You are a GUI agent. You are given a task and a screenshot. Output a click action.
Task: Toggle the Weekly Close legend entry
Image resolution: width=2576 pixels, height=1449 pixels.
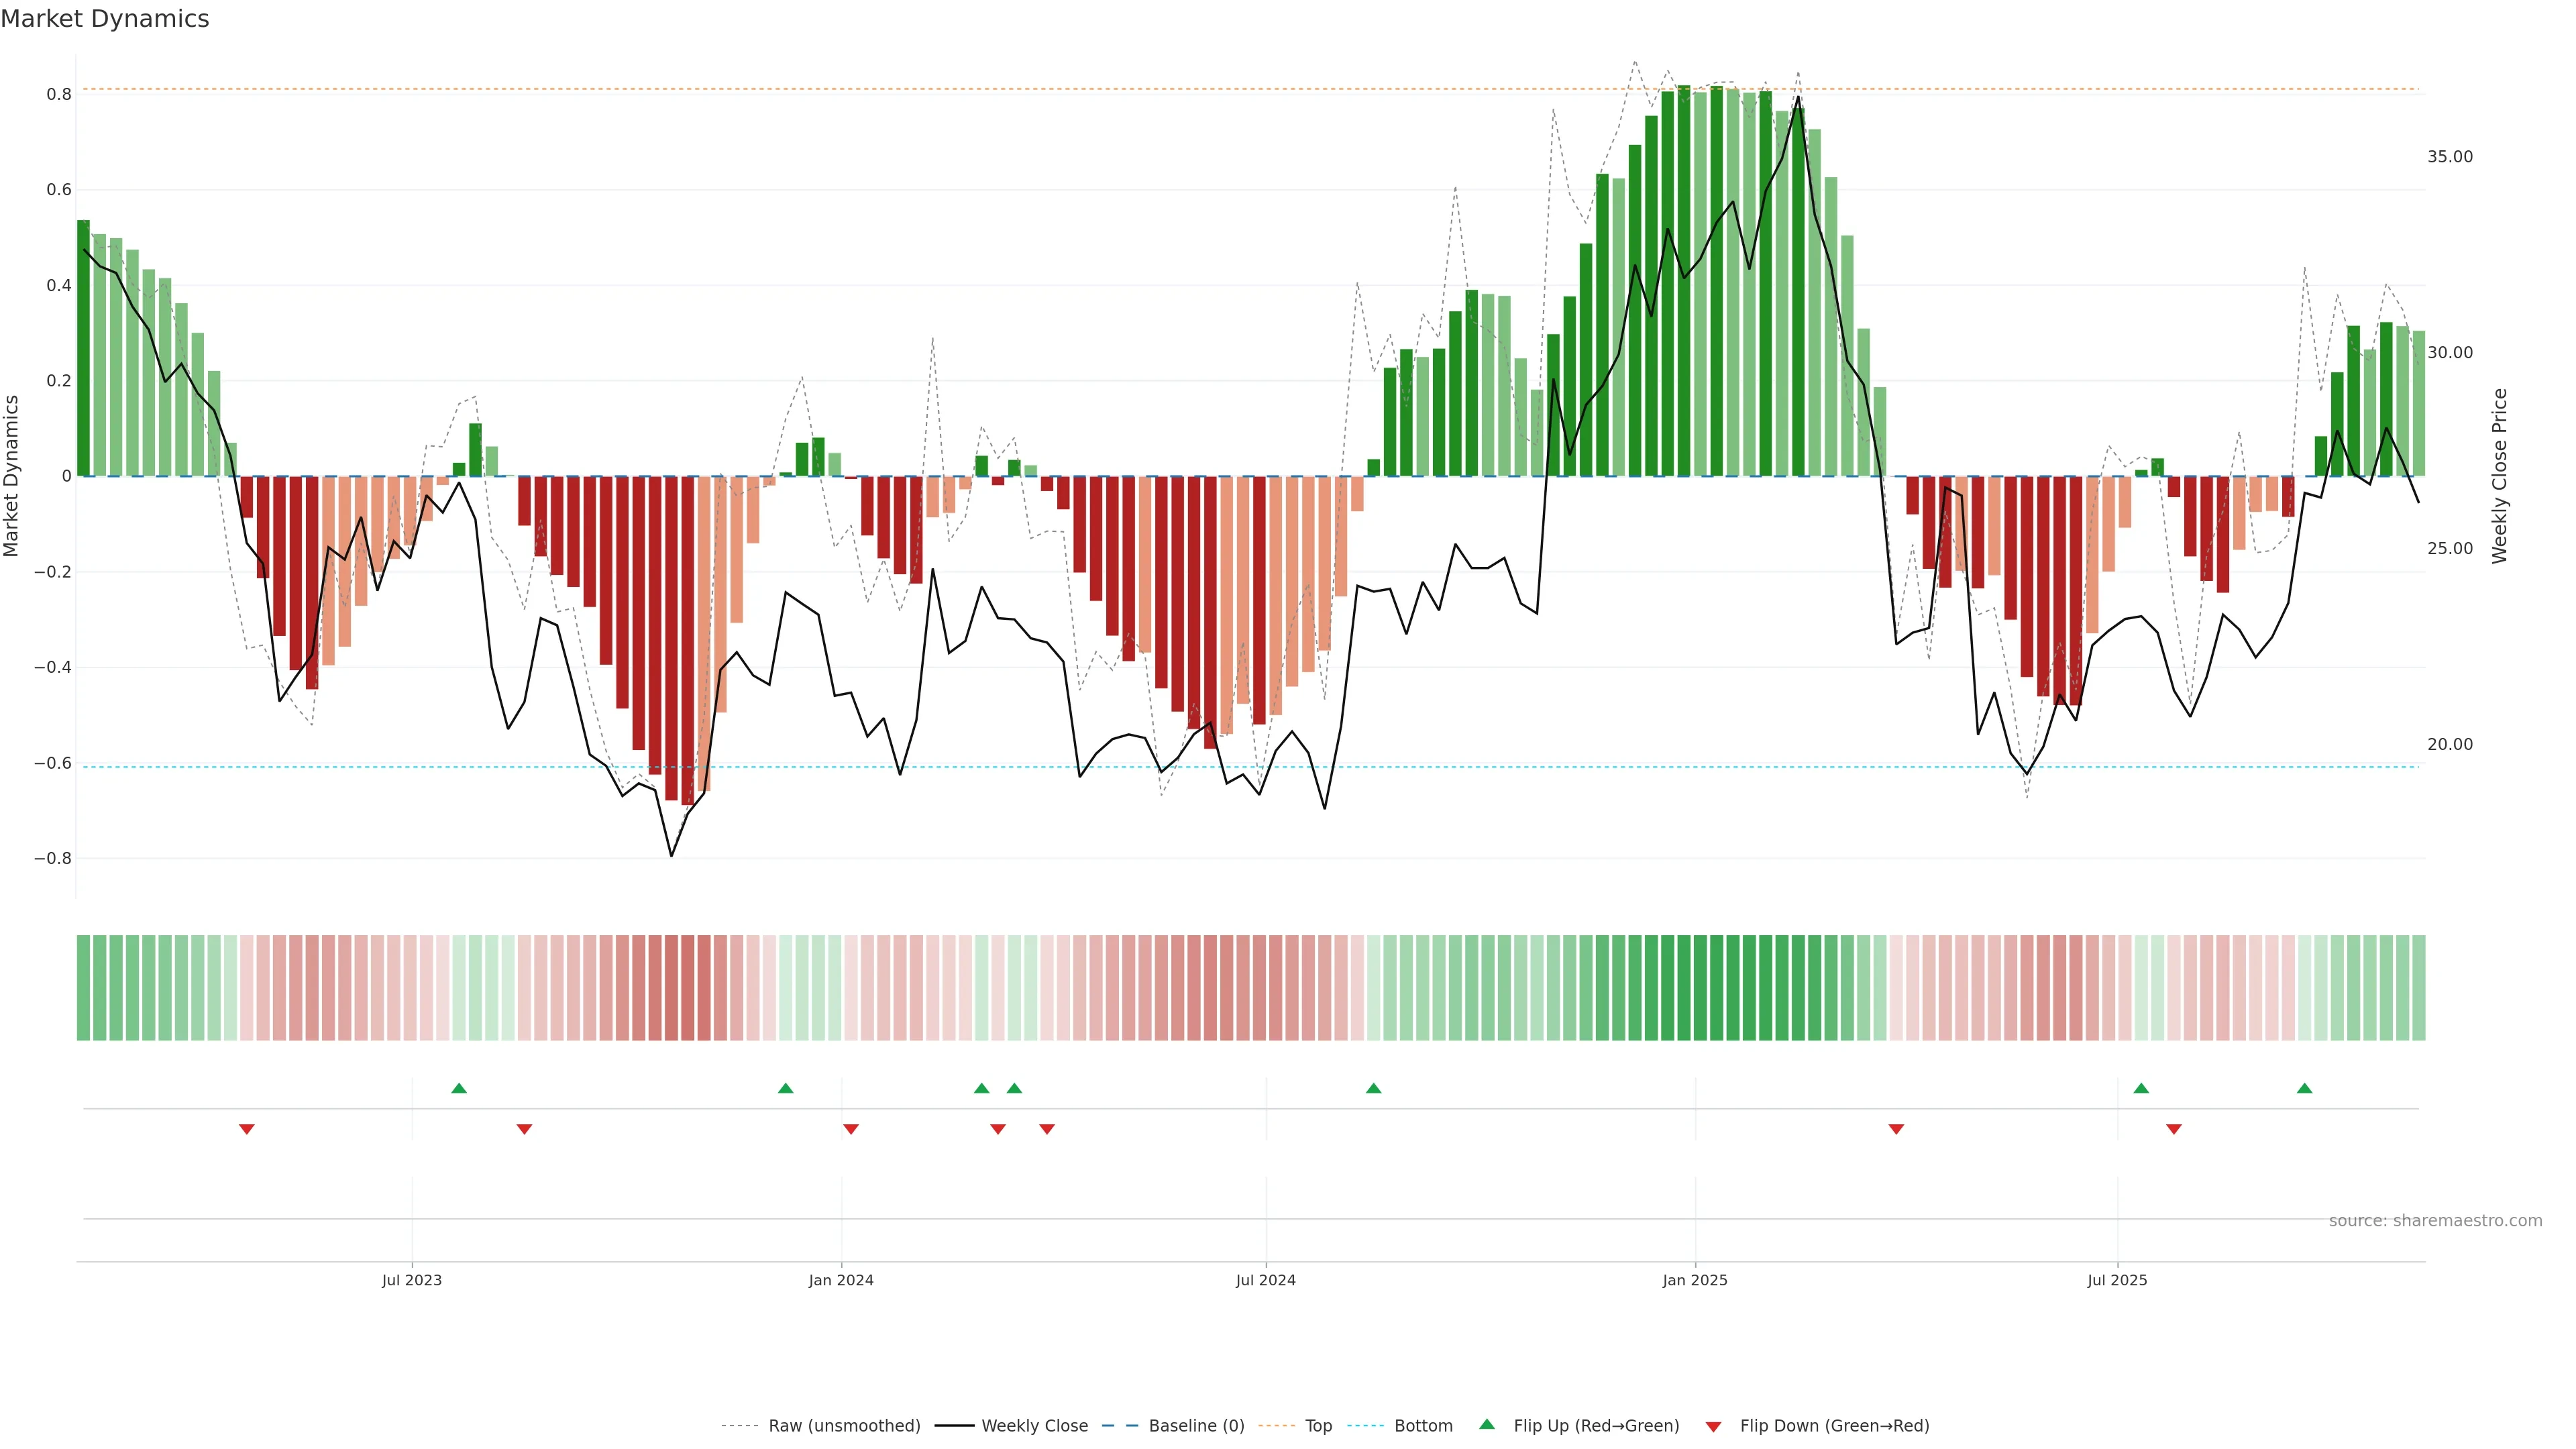pos(1034,1426)
